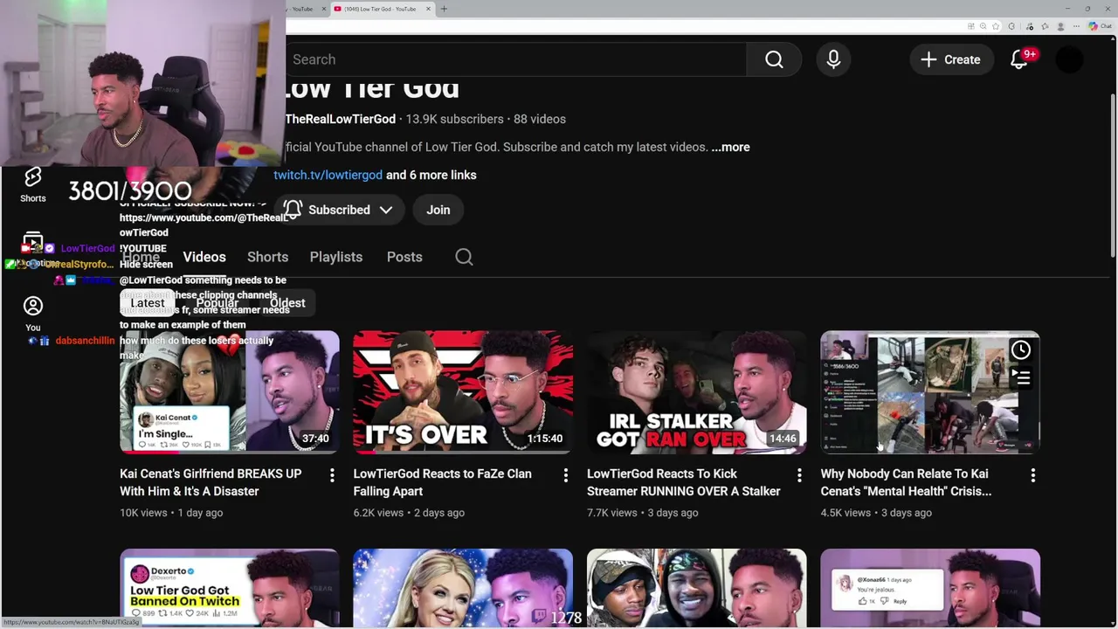Open the You page in sidebar
1118x629 pixels.
pos(32,314)
